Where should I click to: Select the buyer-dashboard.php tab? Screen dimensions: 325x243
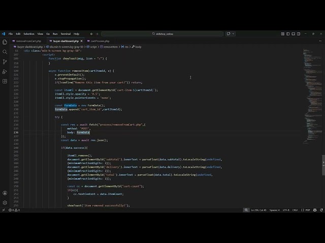click(66, 41)
